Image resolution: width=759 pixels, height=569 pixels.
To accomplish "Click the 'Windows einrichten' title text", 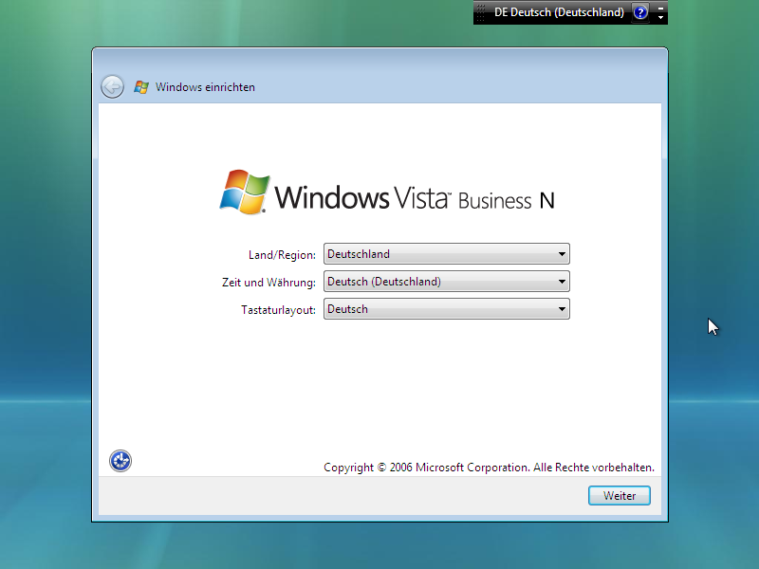I will [x=205, y=87].
